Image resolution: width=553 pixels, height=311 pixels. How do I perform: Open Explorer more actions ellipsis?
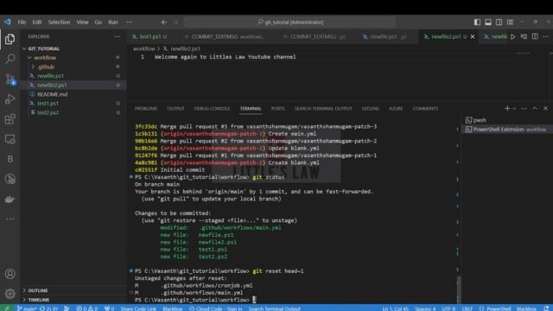[118, 36]
